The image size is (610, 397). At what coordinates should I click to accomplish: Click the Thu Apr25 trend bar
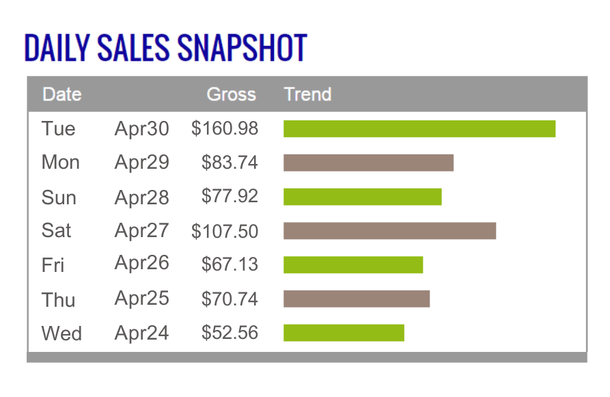[x=357, y=299]
